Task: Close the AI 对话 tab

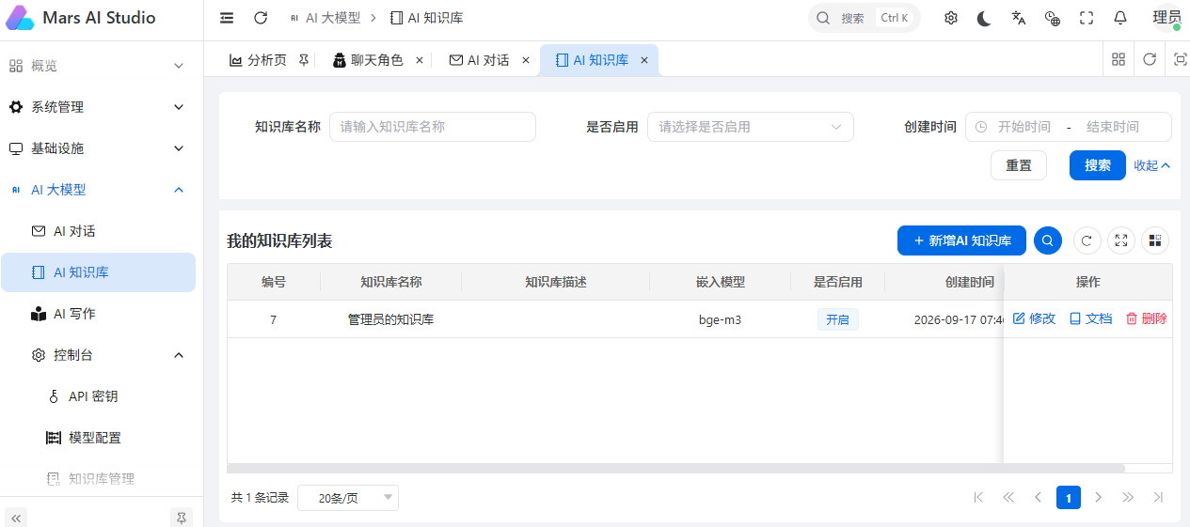Action: click(x=526, y=60)
